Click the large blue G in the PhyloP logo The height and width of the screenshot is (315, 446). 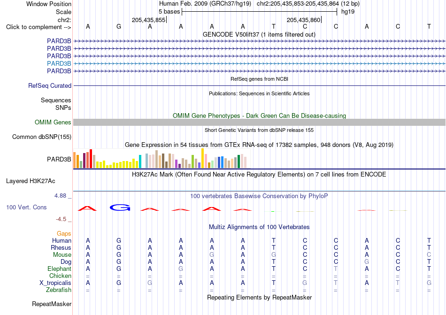click(x=120, y=207)
